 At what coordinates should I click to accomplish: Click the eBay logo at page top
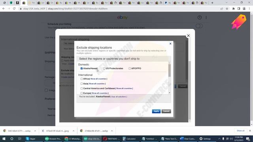click(123, 17)
